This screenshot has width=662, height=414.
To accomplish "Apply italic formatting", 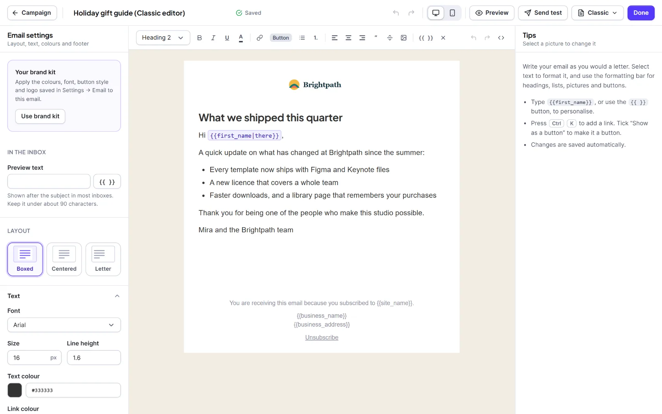I will pos(213,38).
